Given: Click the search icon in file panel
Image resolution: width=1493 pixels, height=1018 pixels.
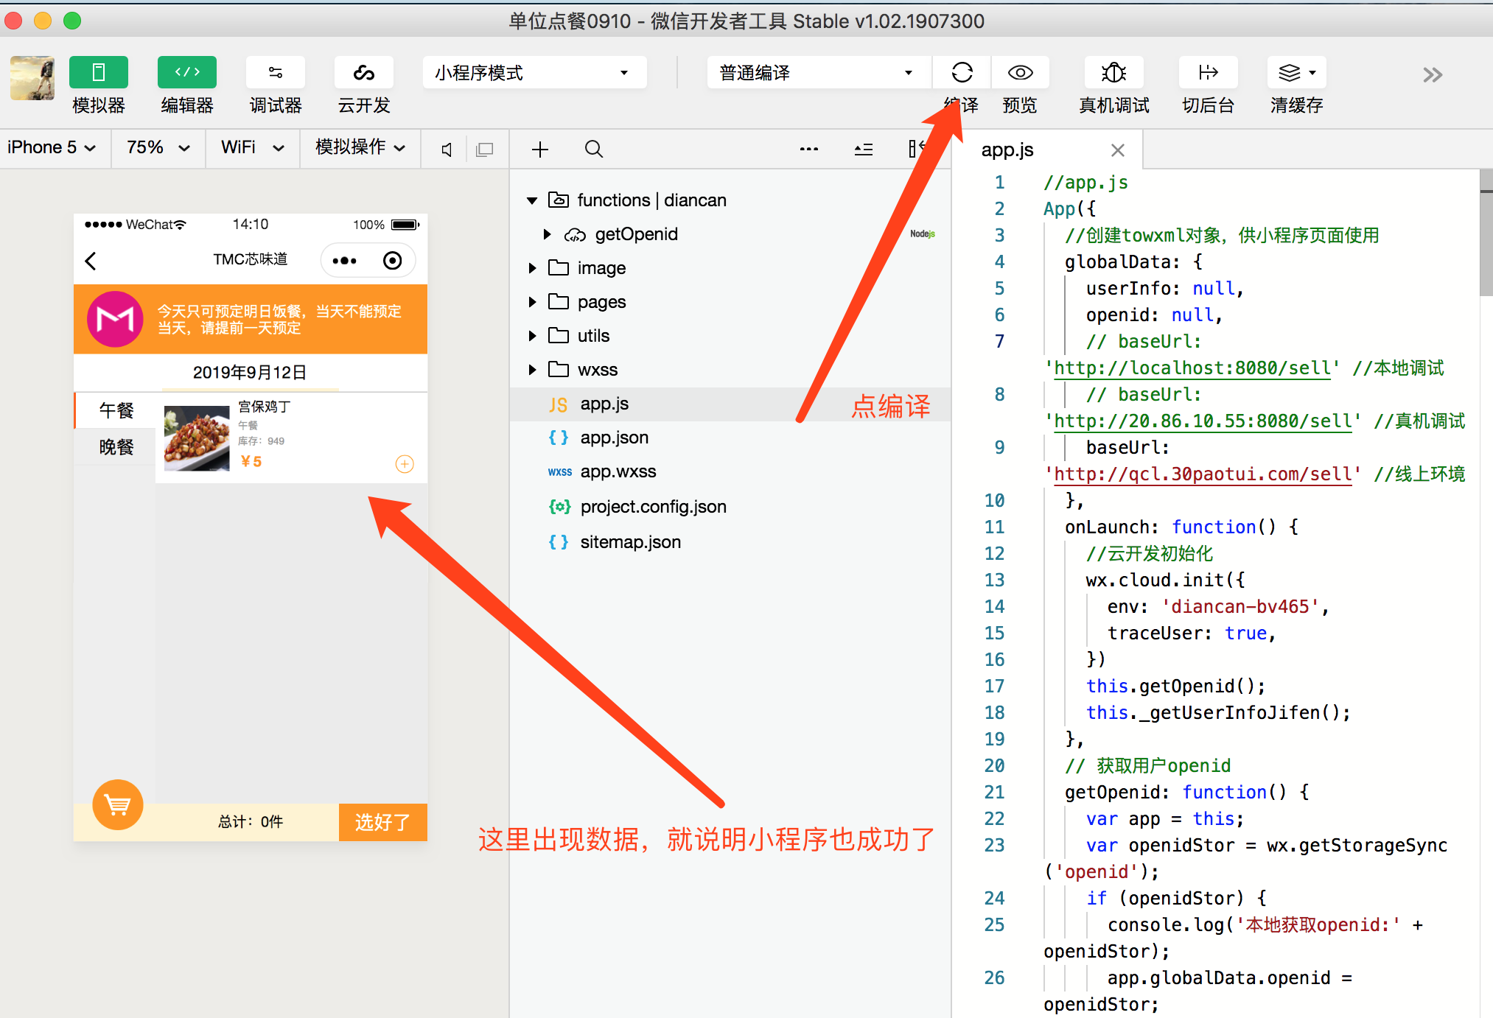Looking at the screenshot, I should [593, 150].
